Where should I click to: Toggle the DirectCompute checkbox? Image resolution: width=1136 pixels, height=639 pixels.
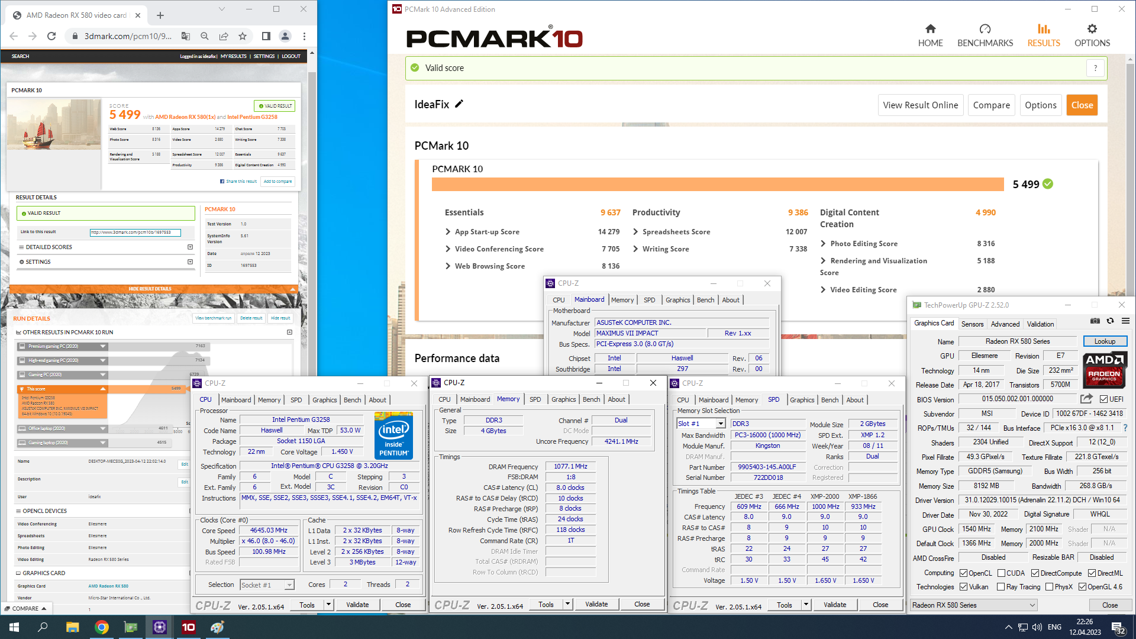[x=1035, y=573]
